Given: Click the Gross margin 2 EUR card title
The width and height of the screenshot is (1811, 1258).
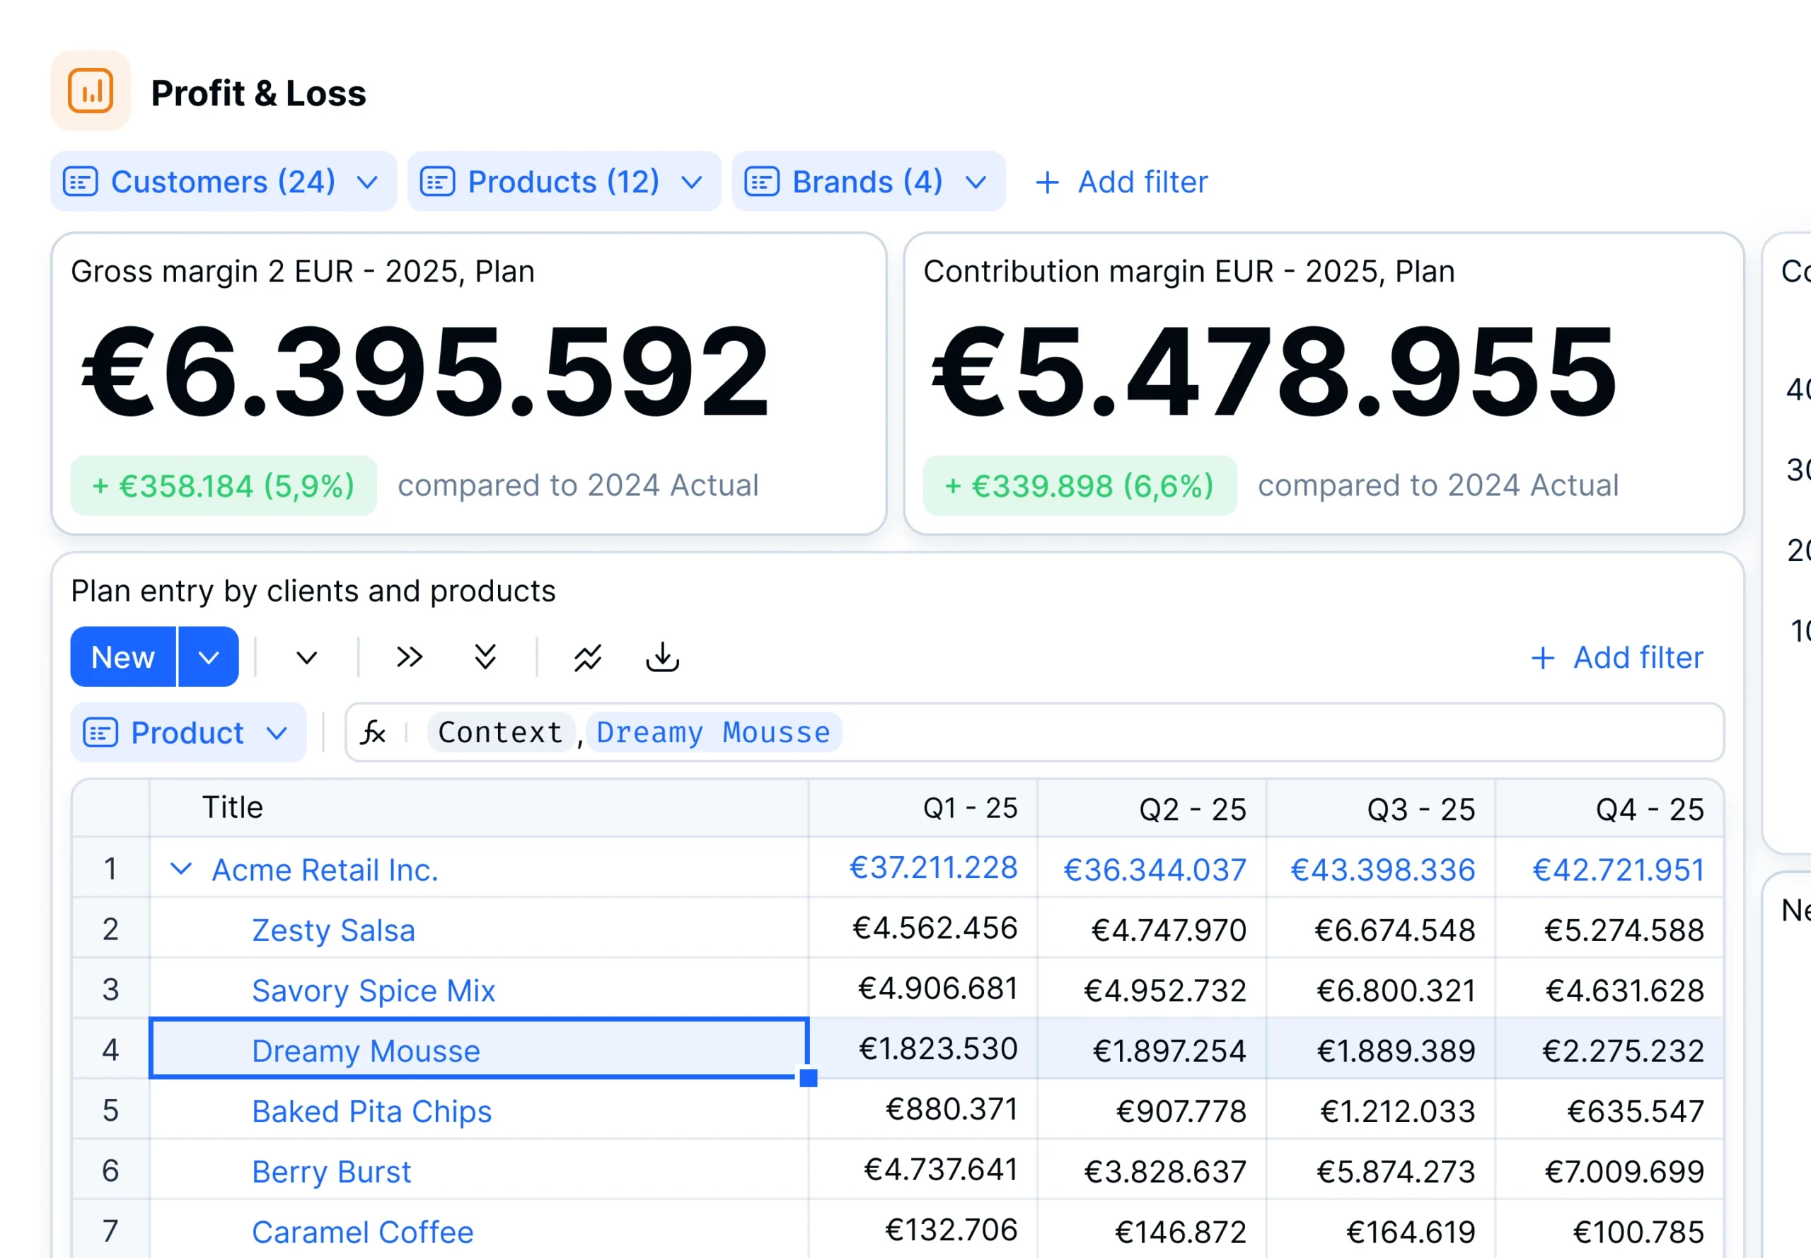Looking at the screenshot, I should 303,271.
